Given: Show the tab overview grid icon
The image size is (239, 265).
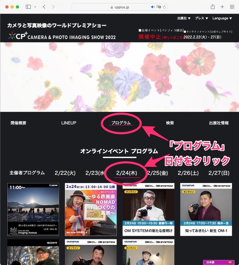Looking at the screenshot, I should (x=232, y=7).
